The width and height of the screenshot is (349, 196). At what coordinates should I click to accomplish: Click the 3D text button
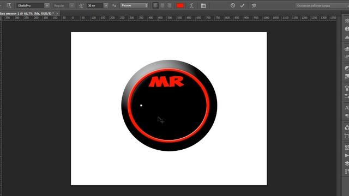tap(254, 5)
